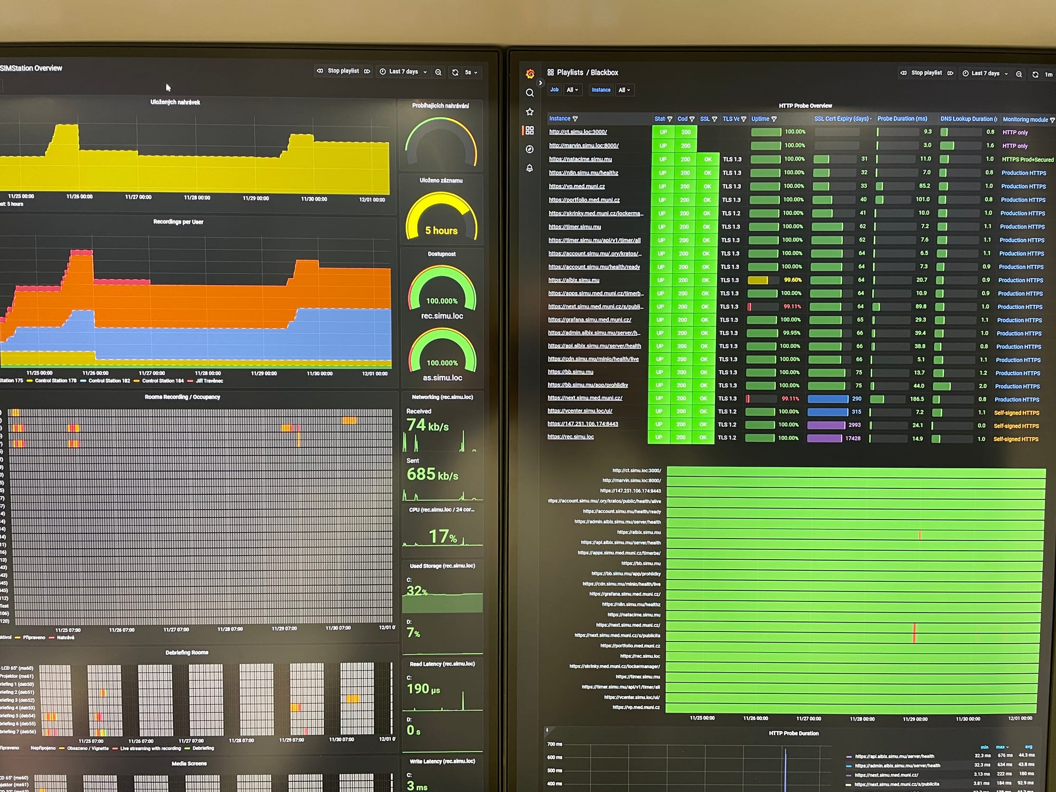Toggle api.albix.simu.mu/server/health series in duration legend
The height and width of the screenshot is (792, 1056).
click(x=894, y=756)
